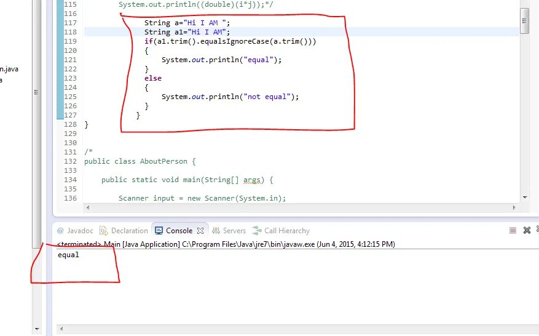Image resolution: width=539 pixels, height=336 pixels.
Task: Click the editor vertical scrollbar thumb
Action: pos(524,21)
